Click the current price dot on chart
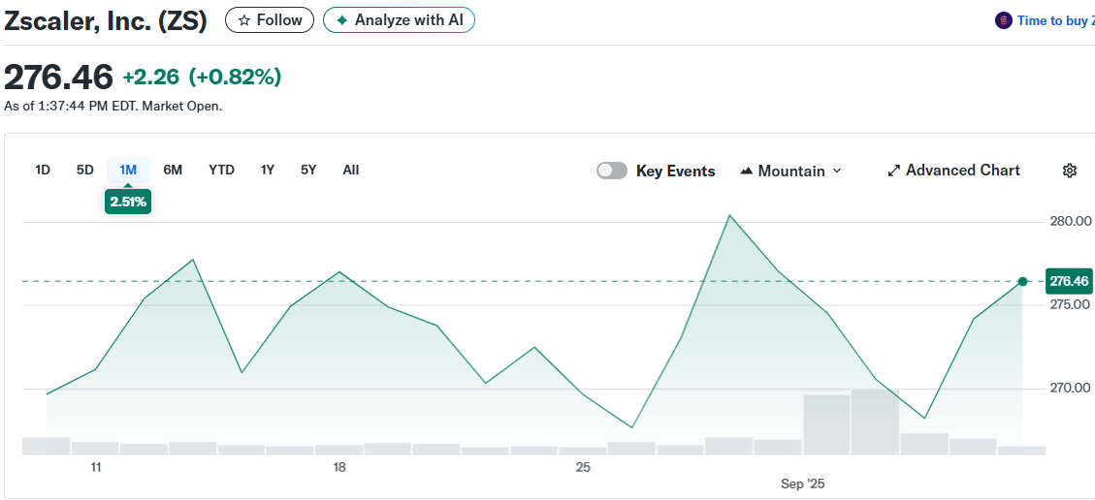This screenshot has width=1095, height=500. pos(1023,281)
